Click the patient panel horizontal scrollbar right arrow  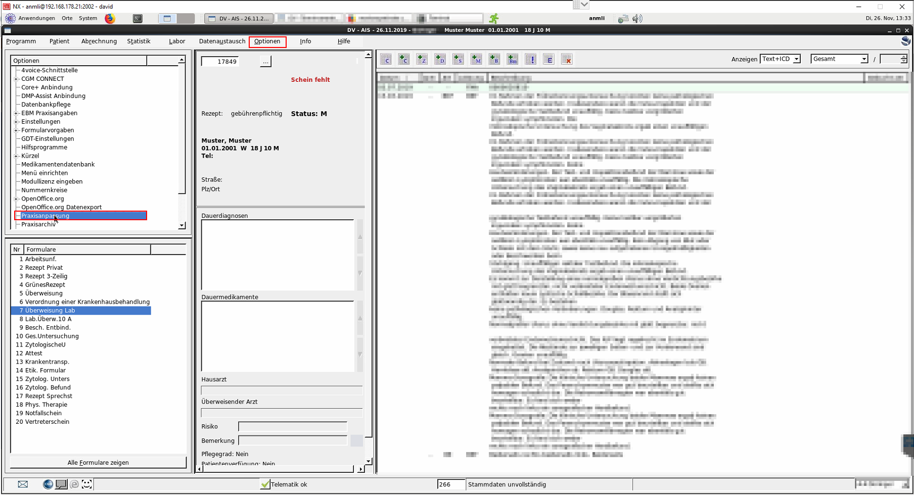pos(360,469)
